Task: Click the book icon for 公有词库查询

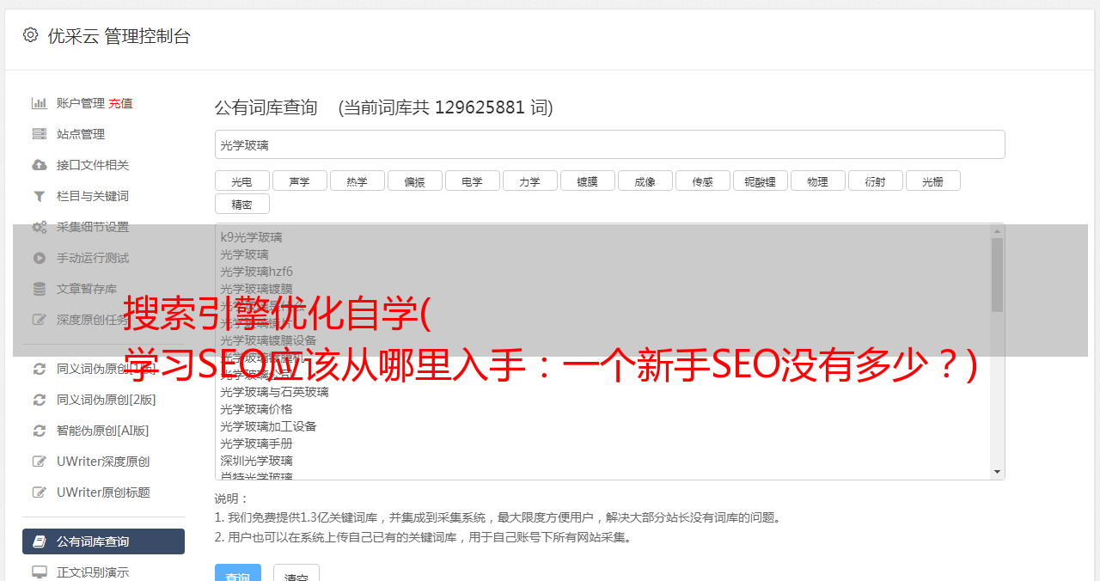Action: coord(40,541)
